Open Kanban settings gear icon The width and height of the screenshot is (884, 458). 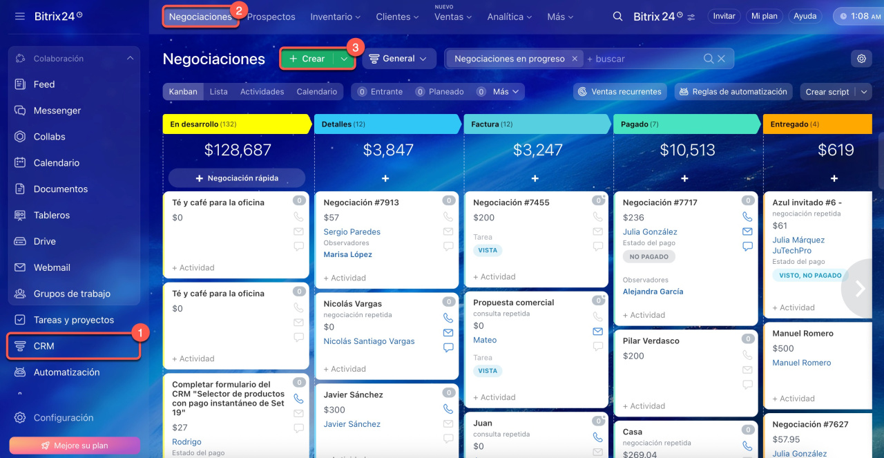[861, 59]
